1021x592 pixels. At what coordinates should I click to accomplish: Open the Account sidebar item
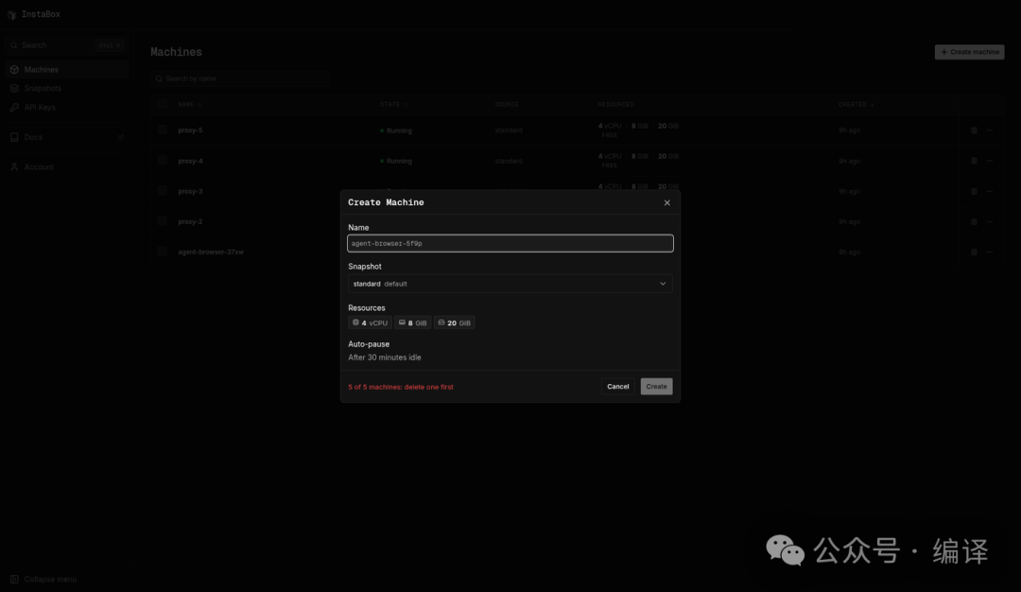[x=66, y=167]
